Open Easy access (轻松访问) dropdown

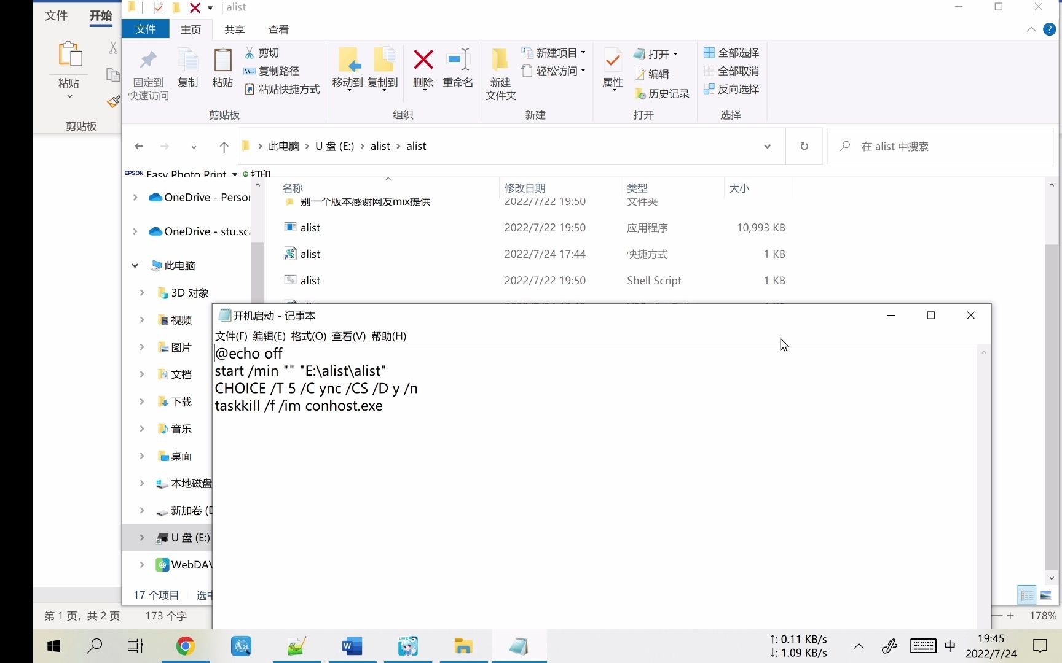click(553, 71)
